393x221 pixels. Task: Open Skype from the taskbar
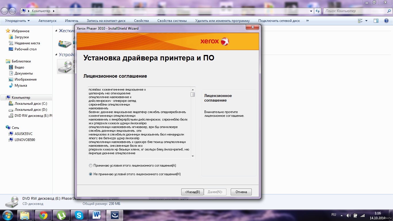pyautogui.click(x=79, y=215)
